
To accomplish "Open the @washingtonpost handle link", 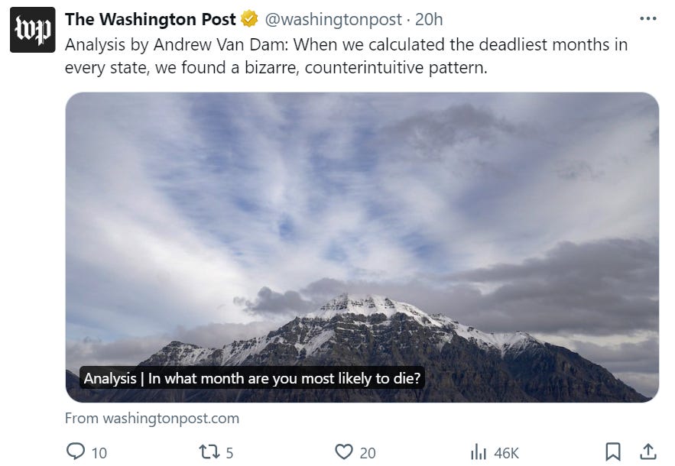I will (333, 19).
